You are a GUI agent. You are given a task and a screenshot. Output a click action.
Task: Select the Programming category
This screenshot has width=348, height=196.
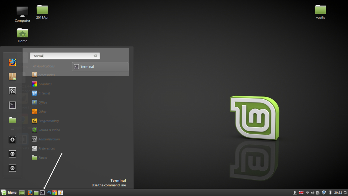tap(45, 121)
